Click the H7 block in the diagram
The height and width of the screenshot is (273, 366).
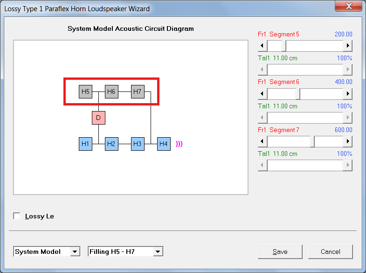point(138,91)
